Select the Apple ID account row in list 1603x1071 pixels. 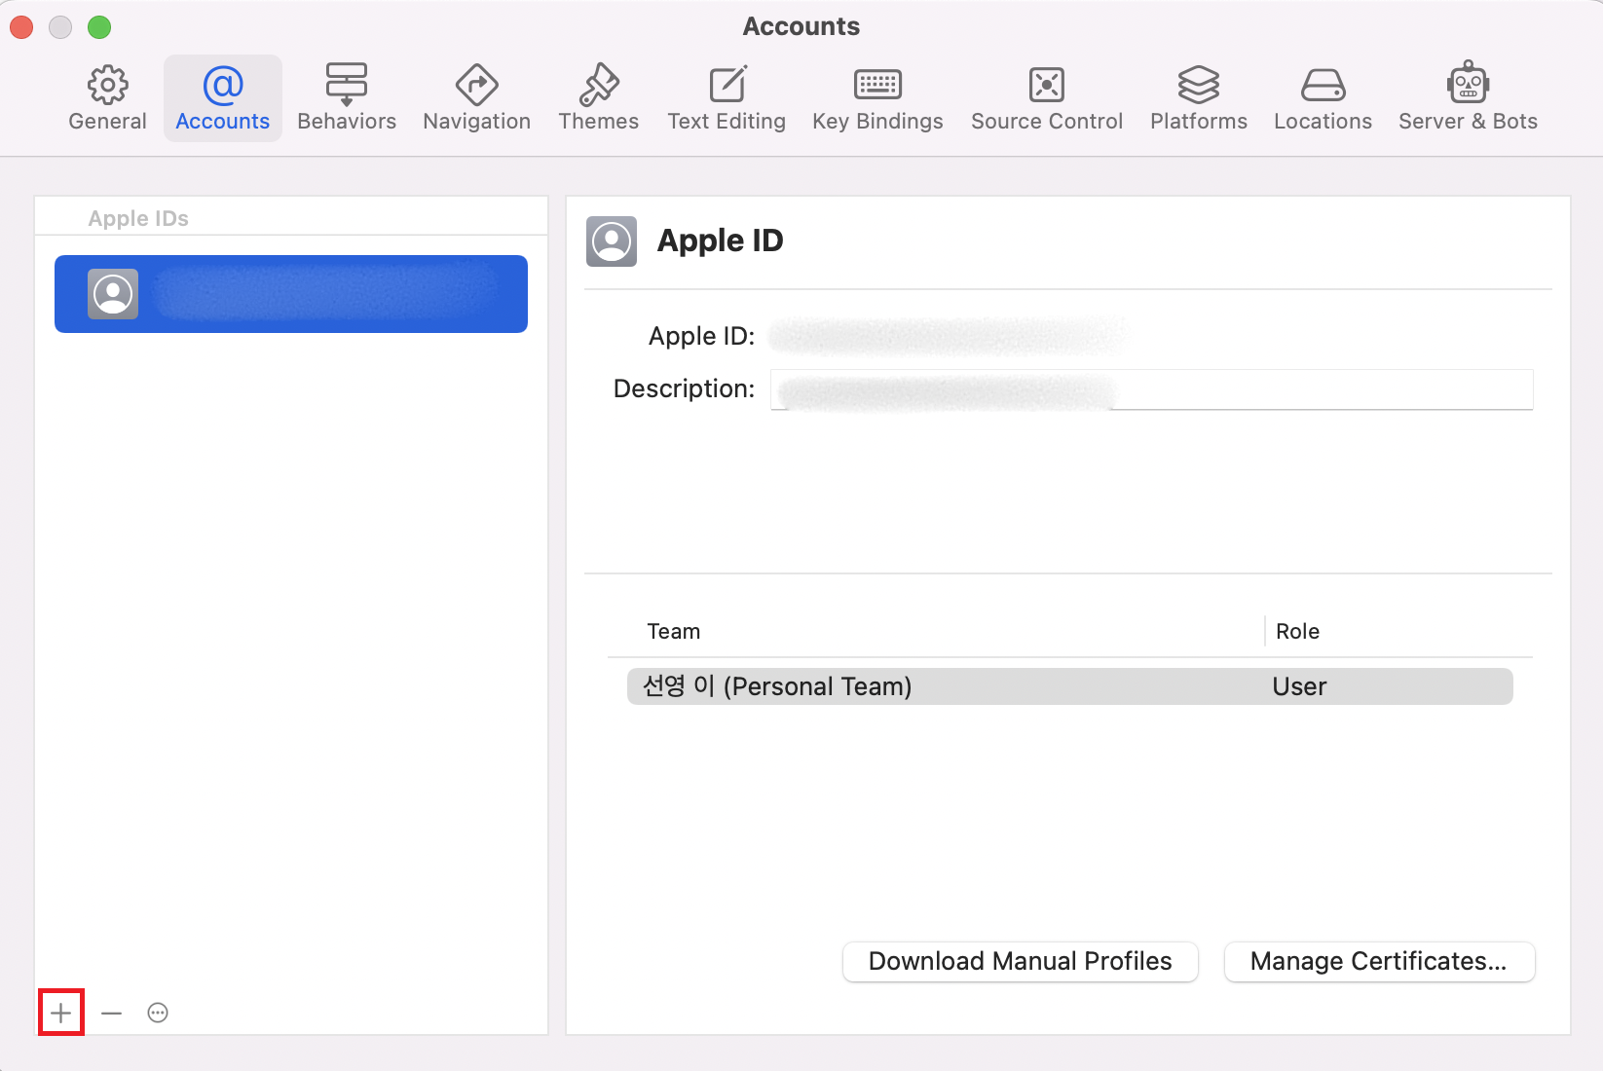pos(291,294)
